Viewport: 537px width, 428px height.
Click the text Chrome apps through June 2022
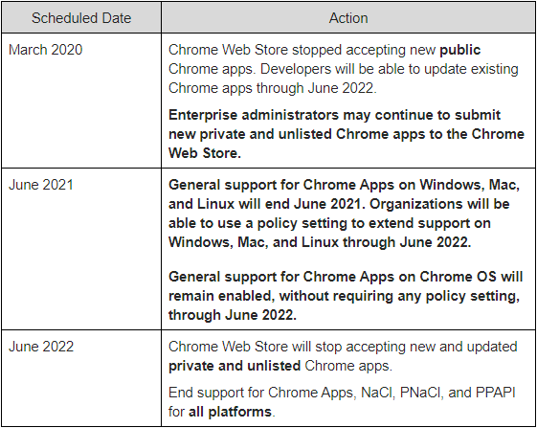tap(272, 88)
